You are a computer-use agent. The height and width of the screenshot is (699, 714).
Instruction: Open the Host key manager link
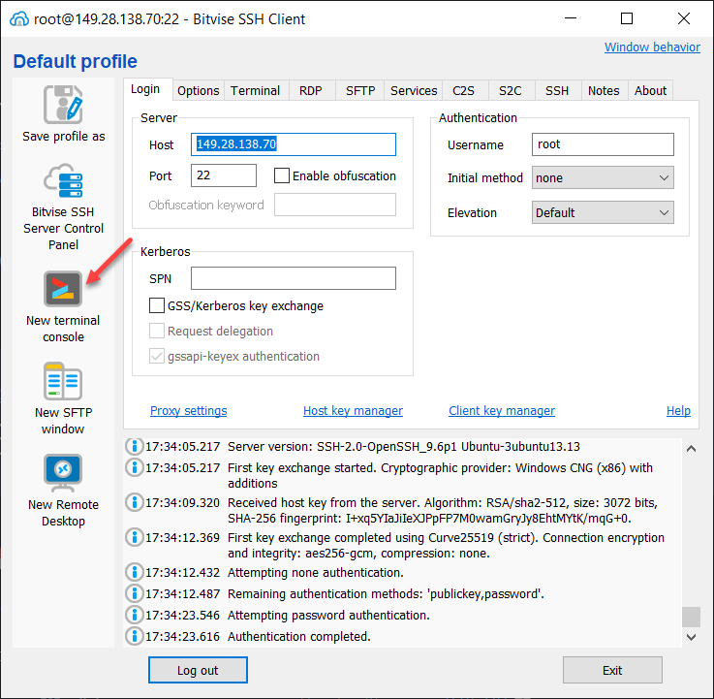pyautogui.click(x=353, y=411)
